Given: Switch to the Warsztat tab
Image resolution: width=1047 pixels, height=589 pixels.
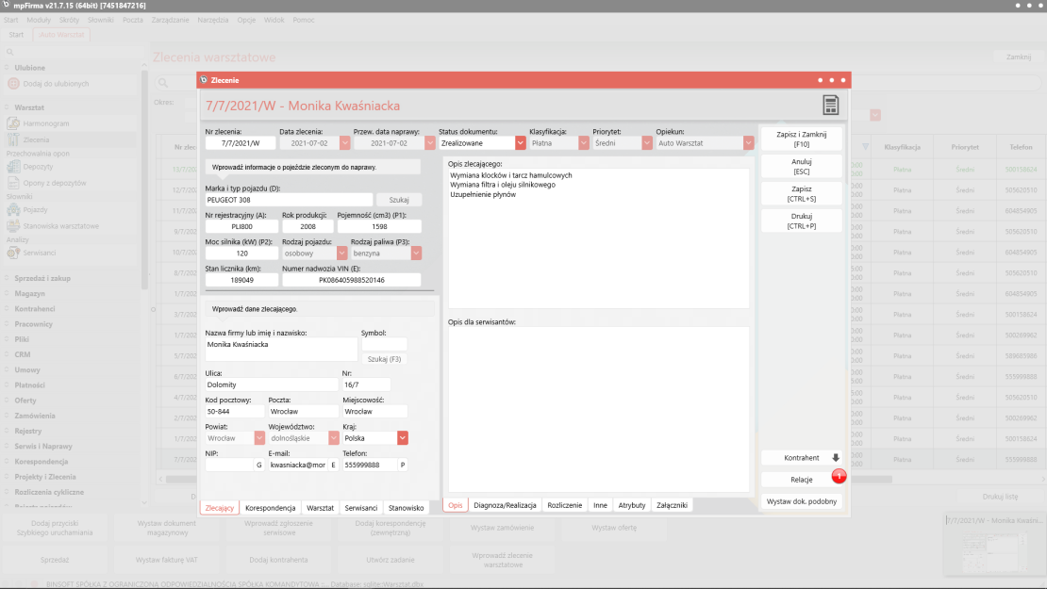Looking at the screenshot, I should tap(320, 508).
